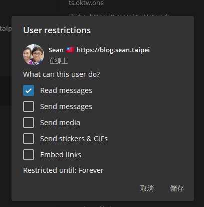Cancel with the 取消 button
This screenshot has height=207, width=204.
(147, 188)
